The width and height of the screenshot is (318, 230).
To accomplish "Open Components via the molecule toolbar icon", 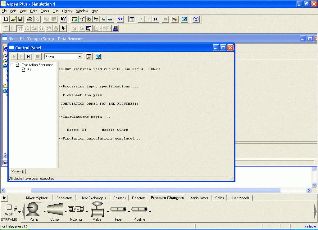I will (82, 19).
